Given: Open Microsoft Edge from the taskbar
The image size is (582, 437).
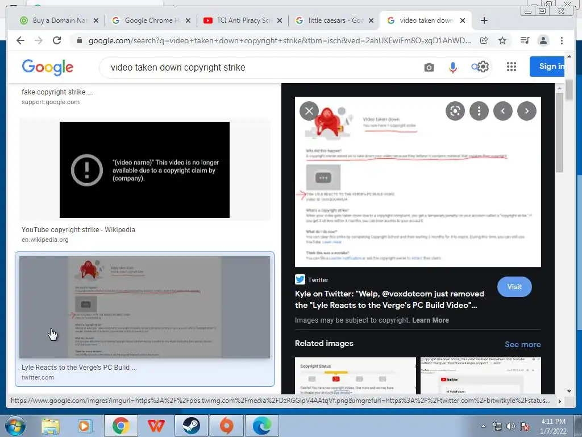Looking at the screenshot, I should pyautogui.click(x=262, y=426).
